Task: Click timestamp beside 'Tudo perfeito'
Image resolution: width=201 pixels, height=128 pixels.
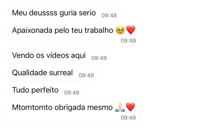Action: (71, 93)
